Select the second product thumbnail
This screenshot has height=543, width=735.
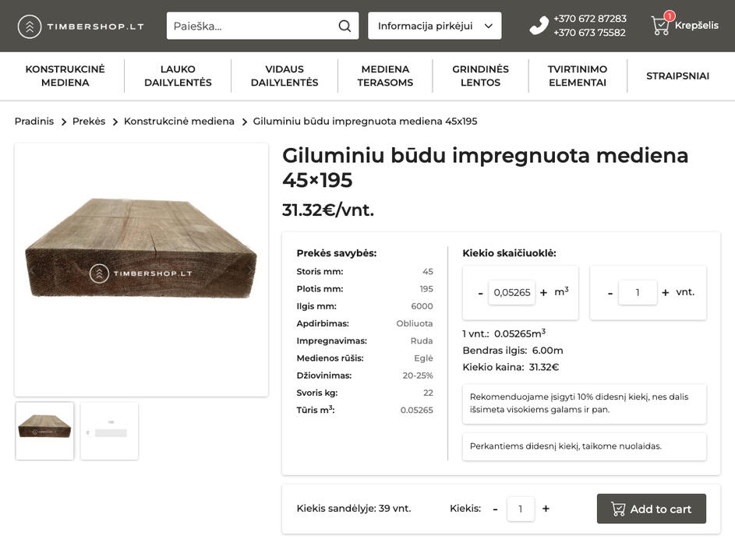pos(109,430)
